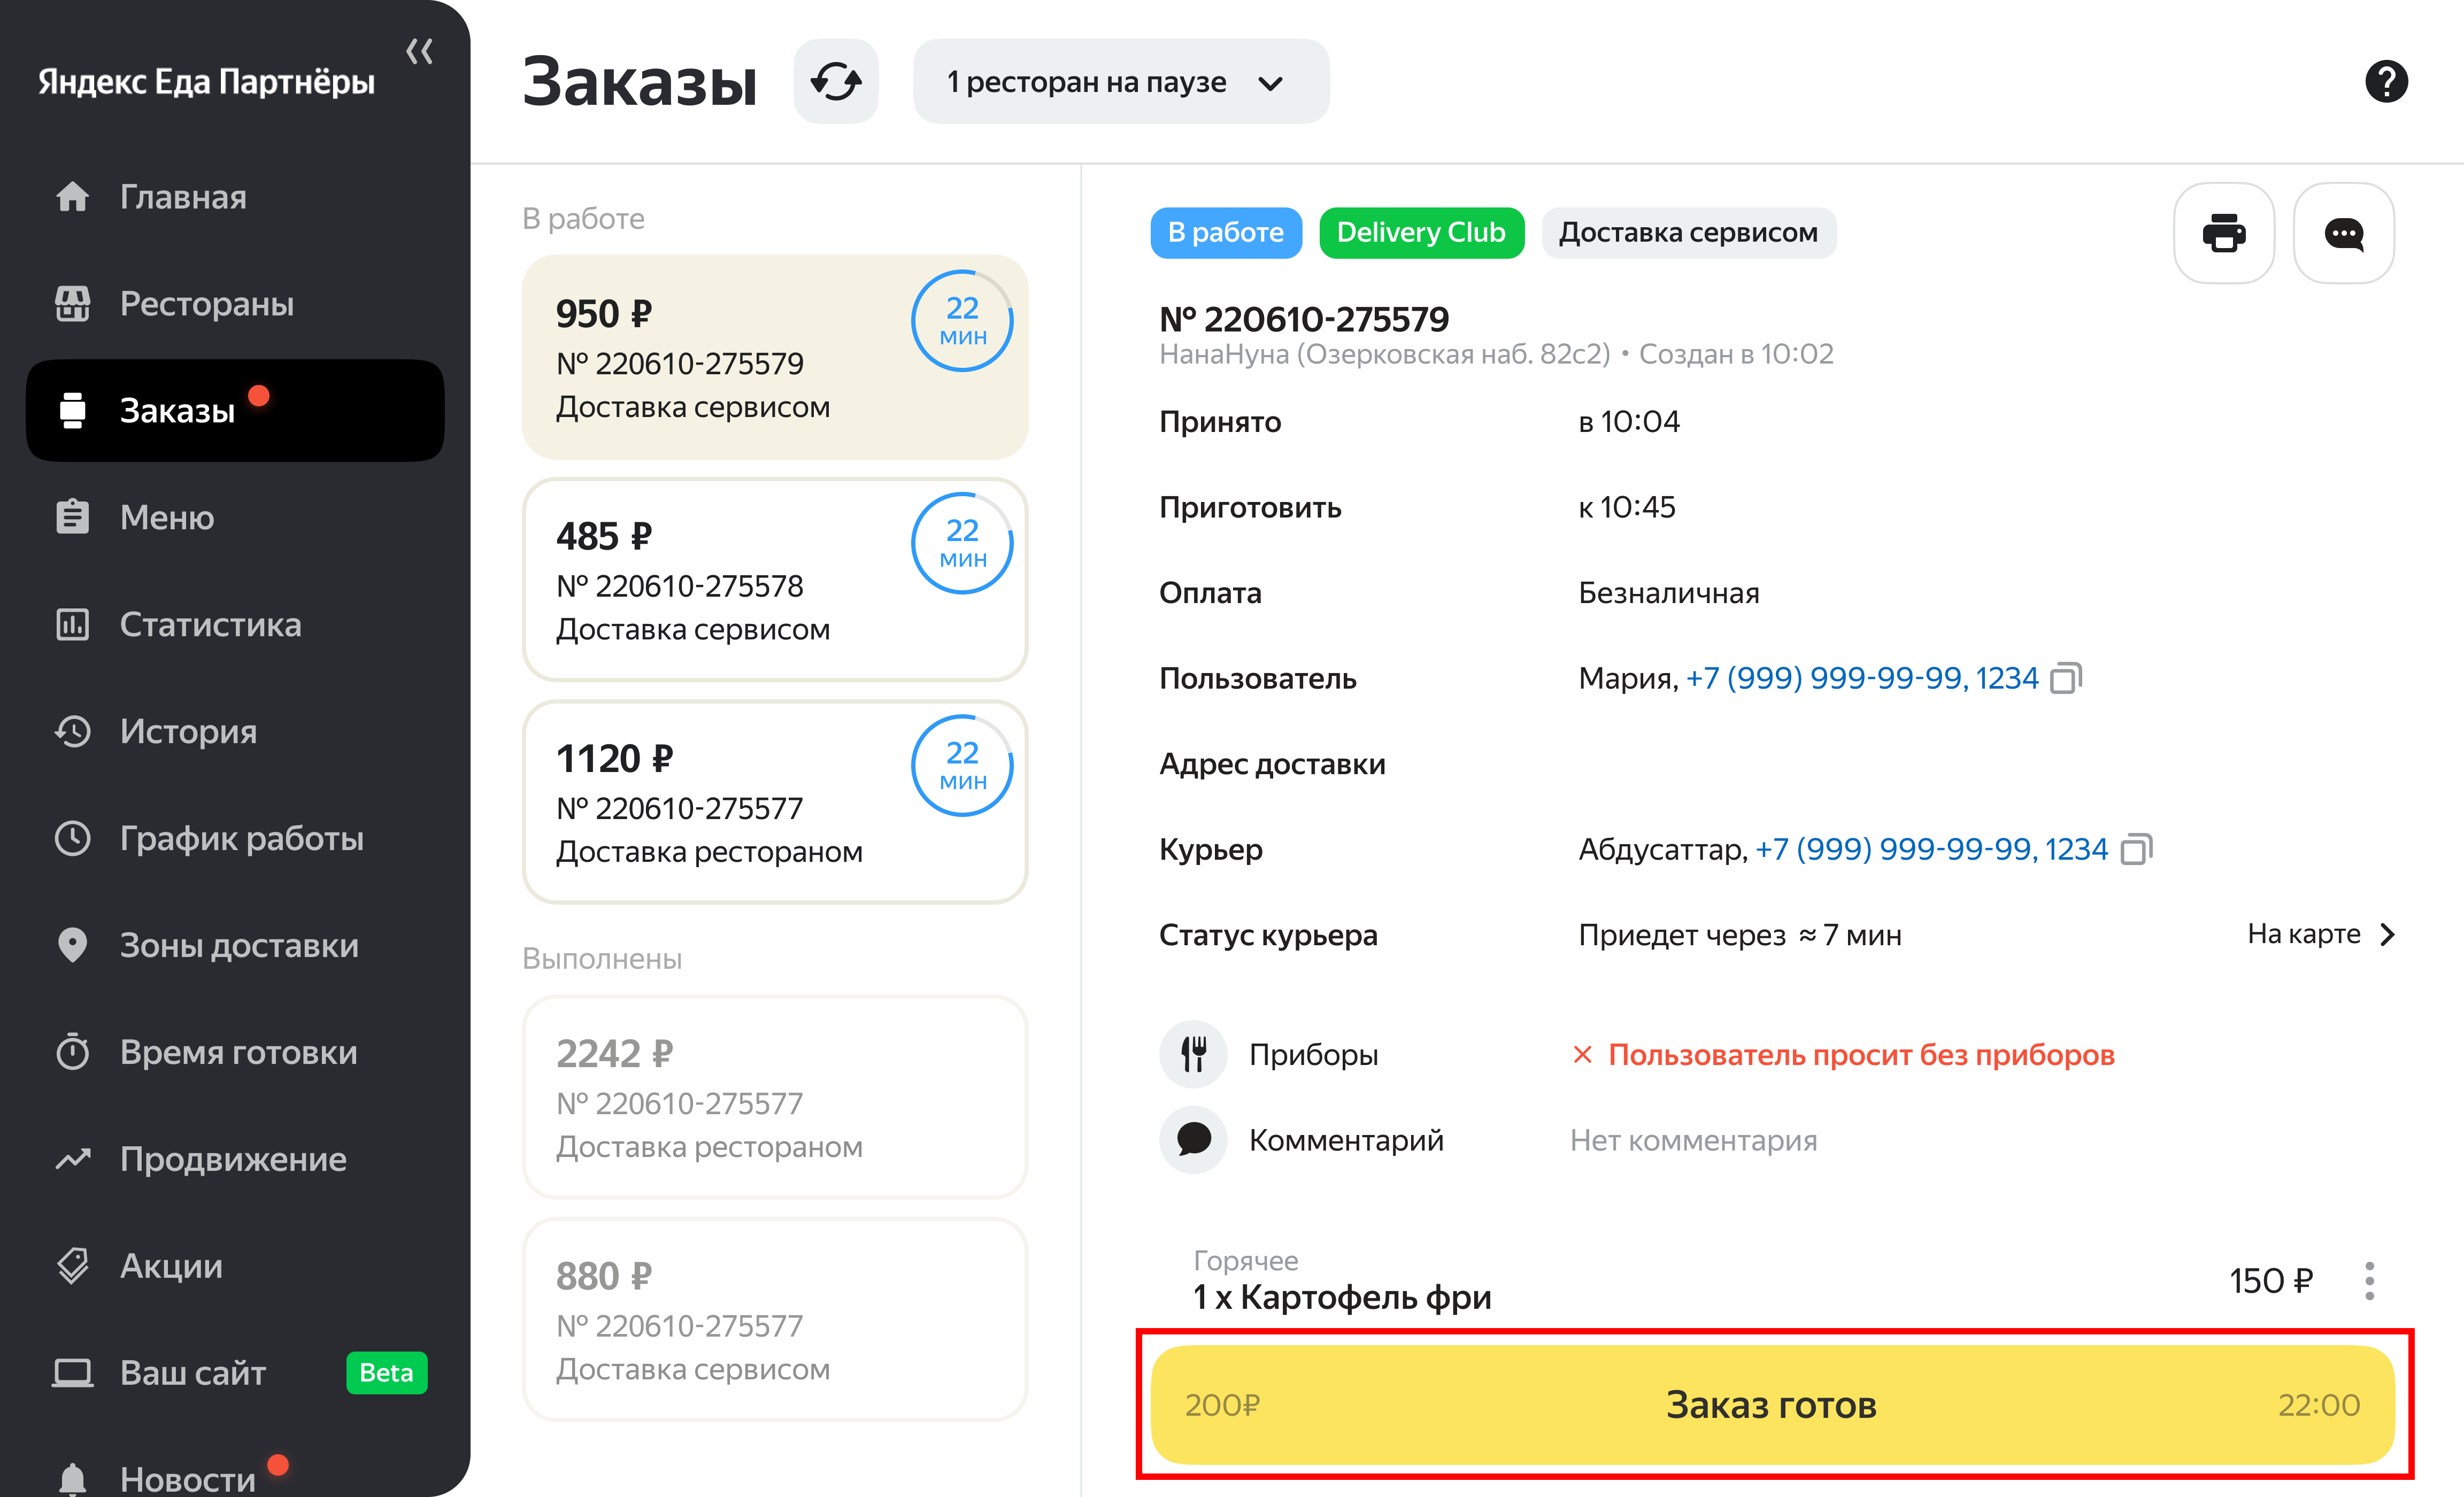
Task: Open the help question mark icon
Action: coord(2385,81)
